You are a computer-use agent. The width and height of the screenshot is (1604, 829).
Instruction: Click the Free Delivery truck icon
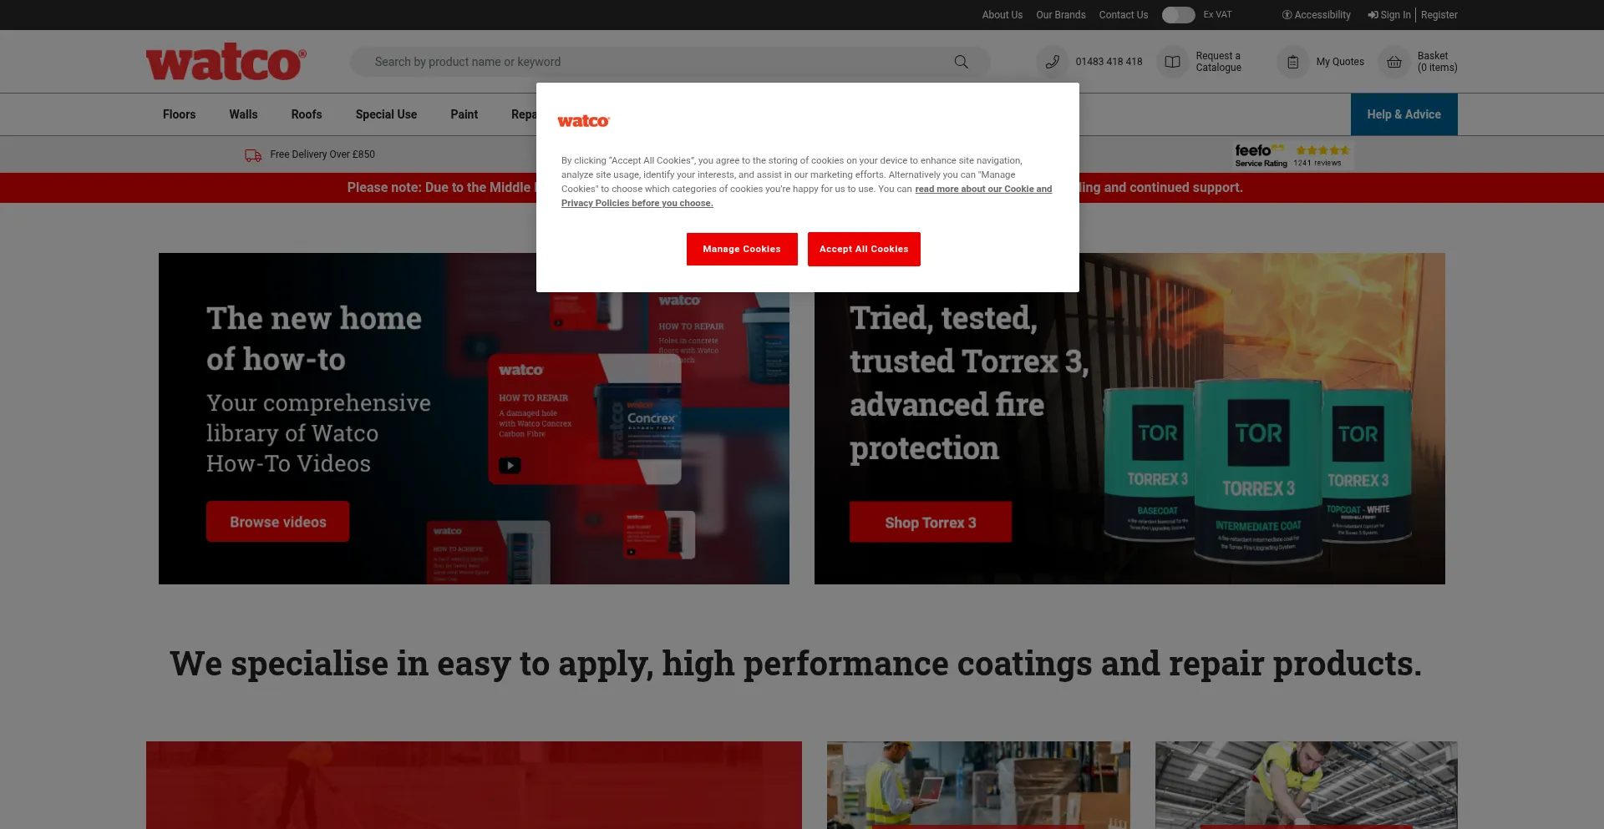(253, 155)
